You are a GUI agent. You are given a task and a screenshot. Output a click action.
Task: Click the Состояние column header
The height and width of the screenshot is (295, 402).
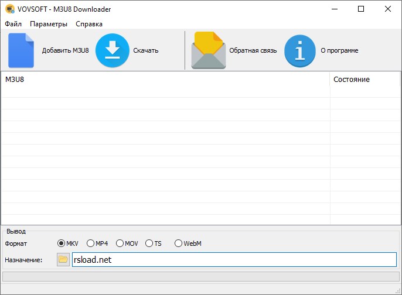pos(363,80)
